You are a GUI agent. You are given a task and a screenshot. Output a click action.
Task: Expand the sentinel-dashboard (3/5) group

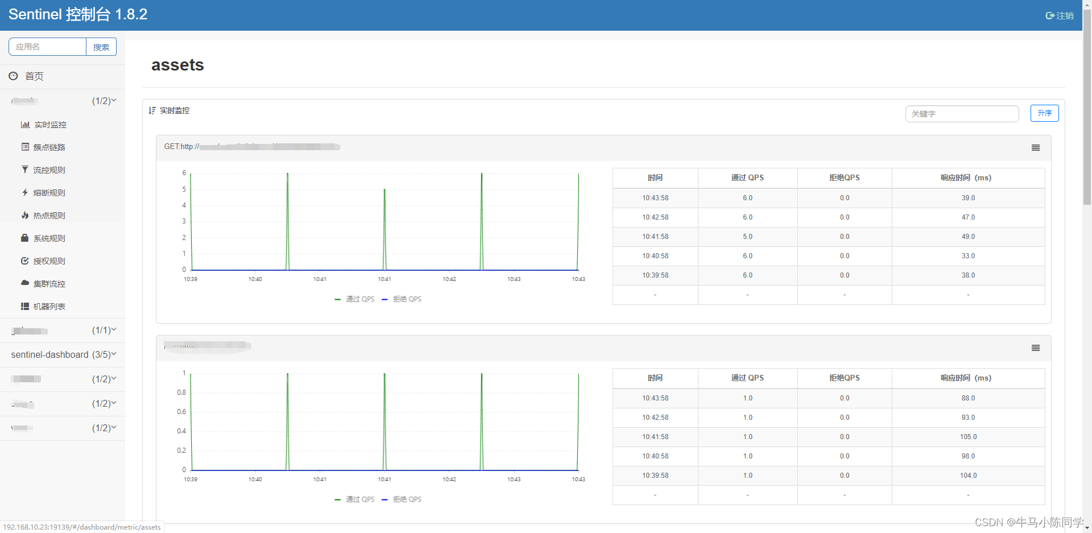pyautogui.click(x=63, y=355)
